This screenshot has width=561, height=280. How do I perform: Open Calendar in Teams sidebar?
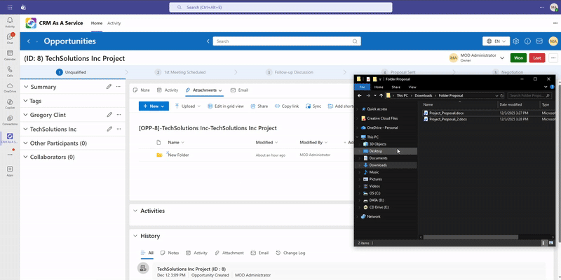pos(10,55)
